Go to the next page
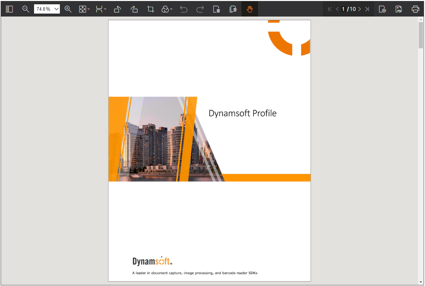Image resolution: width=425 pixels, height=286 pixels. (x=360, y=9)
